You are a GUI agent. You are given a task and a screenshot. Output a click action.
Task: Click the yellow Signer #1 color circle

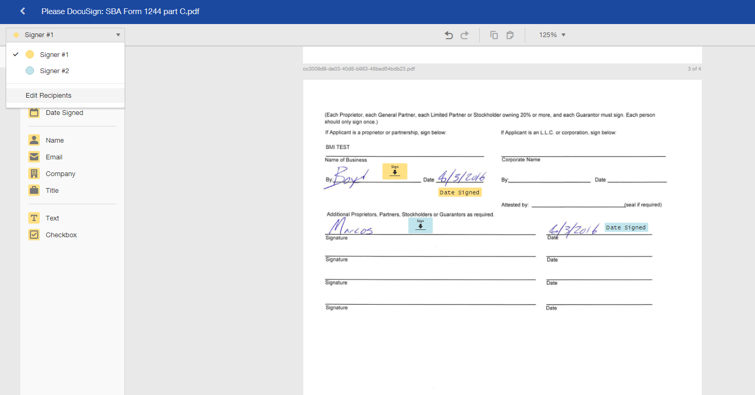pos(30,54)
